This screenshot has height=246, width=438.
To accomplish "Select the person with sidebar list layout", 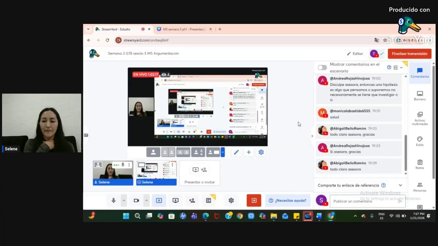I will tap(198, 152).
